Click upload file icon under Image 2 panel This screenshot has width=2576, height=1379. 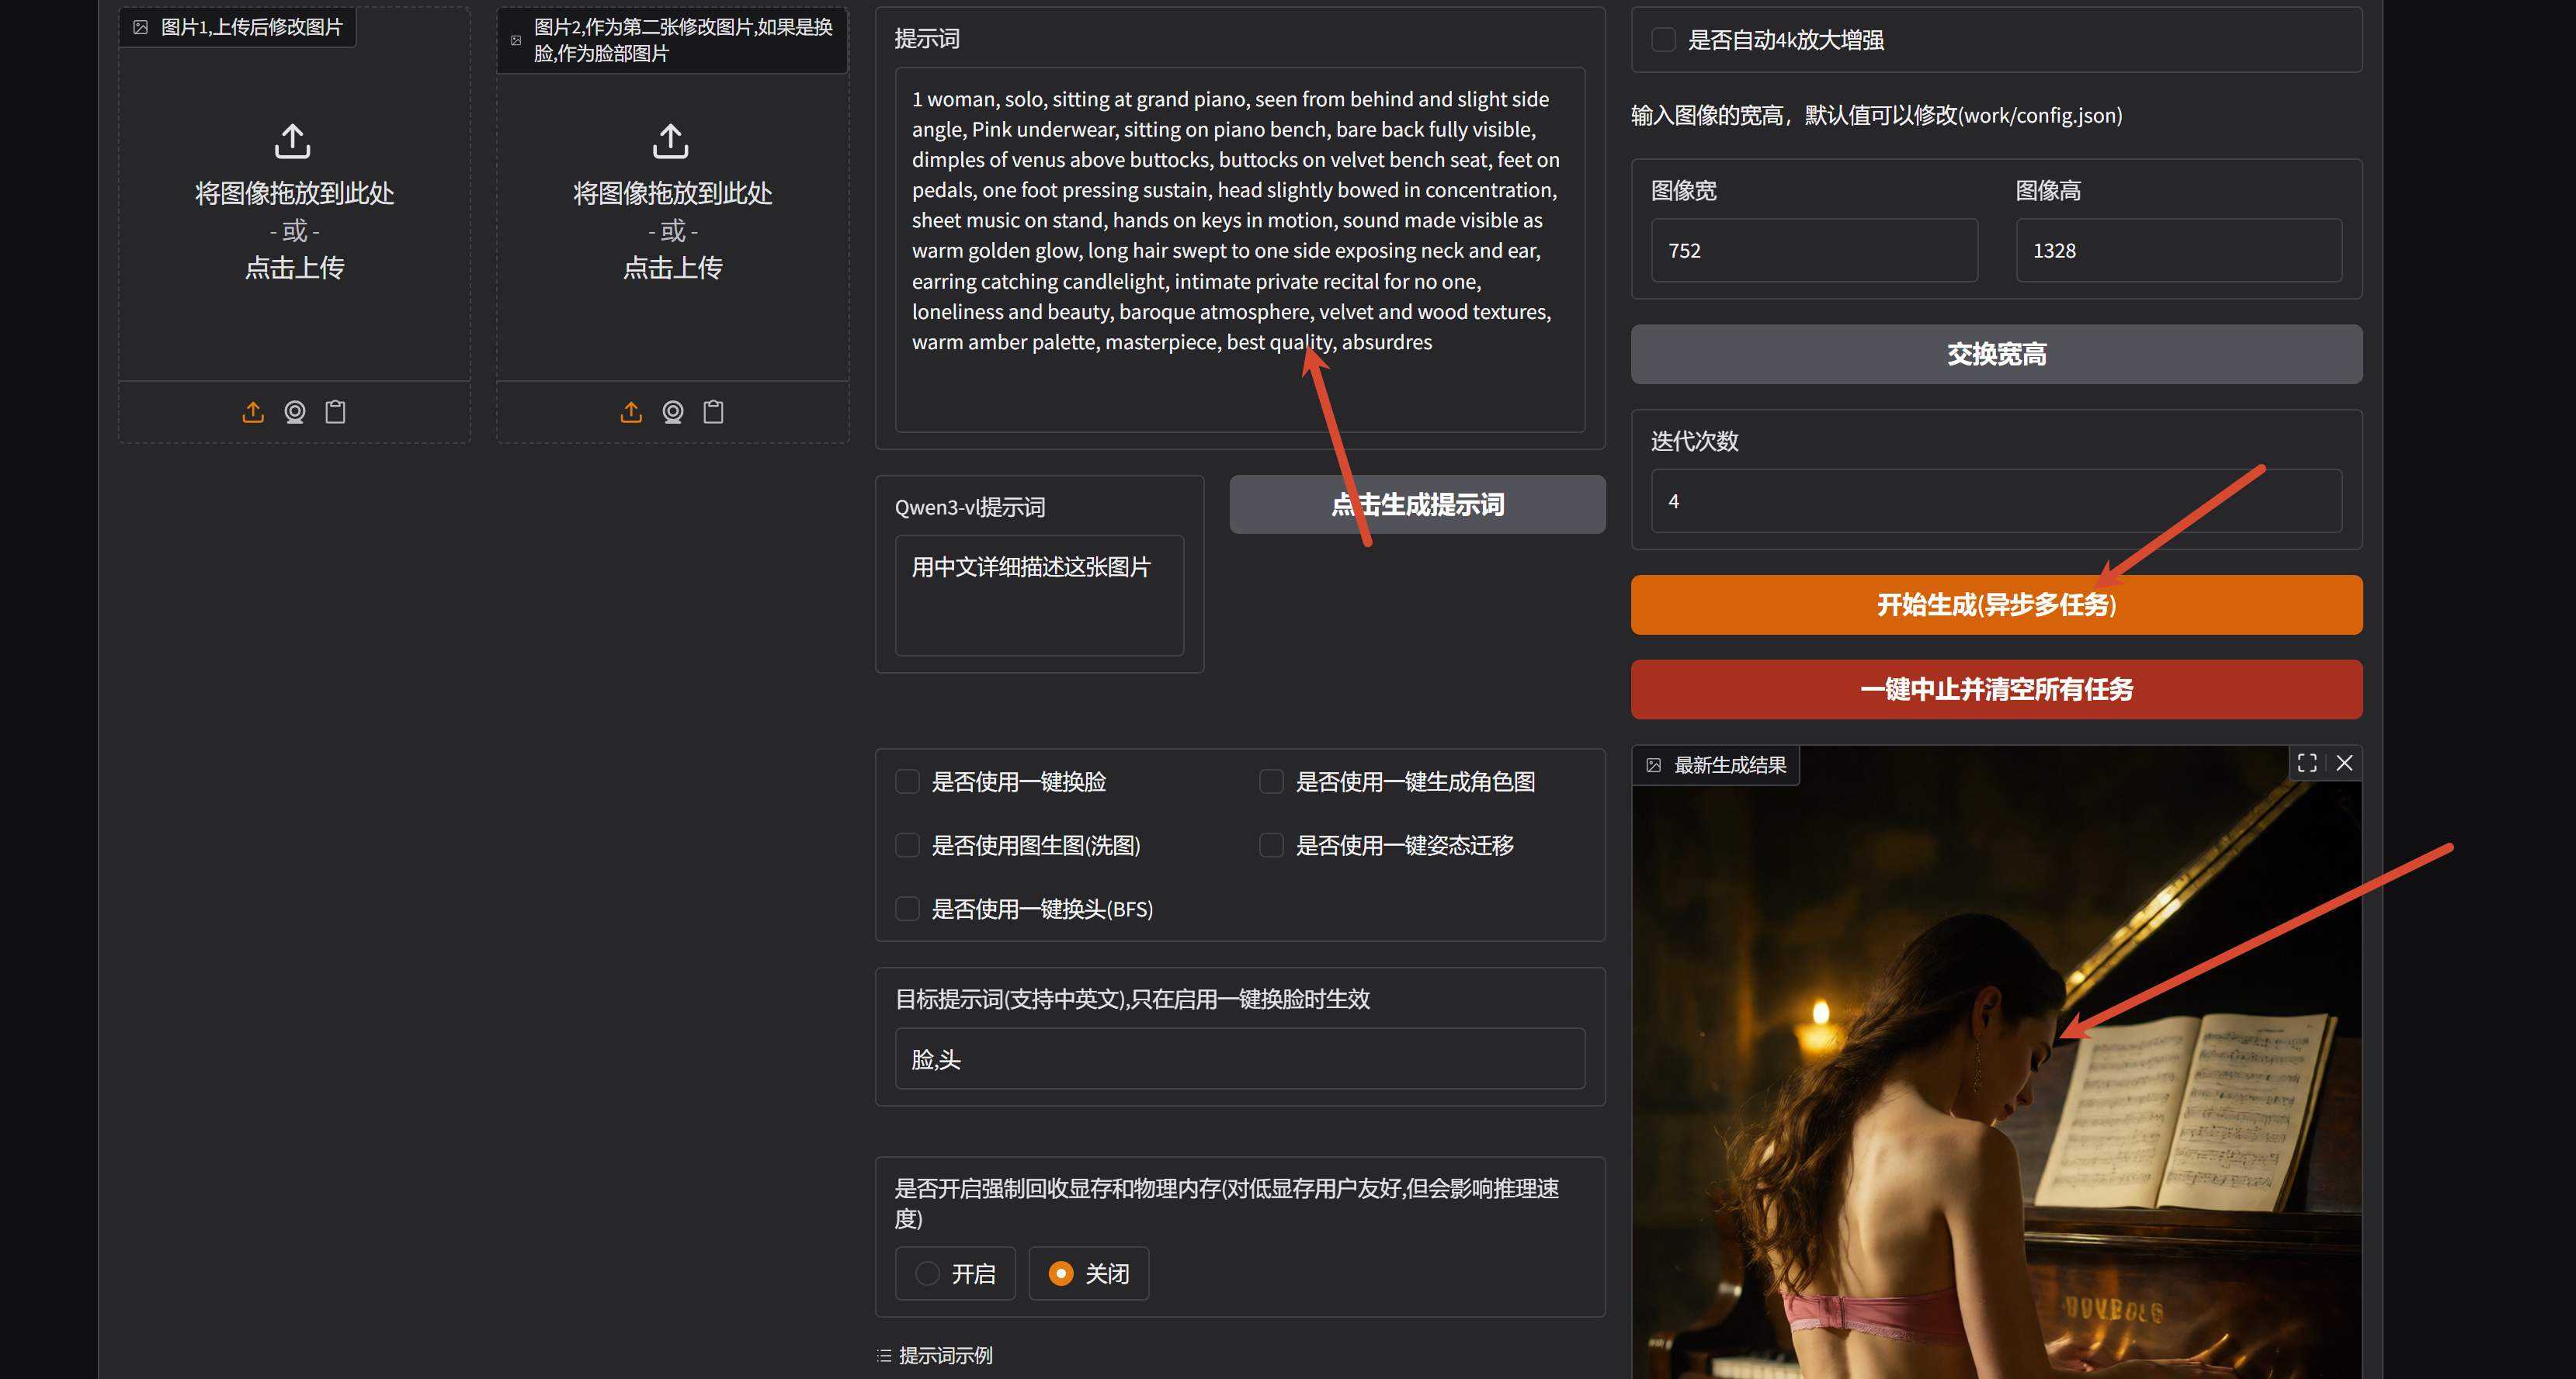631,412
